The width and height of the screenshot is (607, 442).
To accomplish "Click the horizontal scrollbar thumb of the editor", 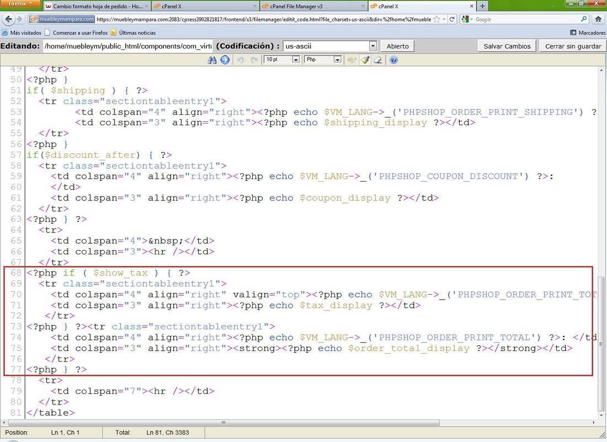I will [x=223, y=423].
